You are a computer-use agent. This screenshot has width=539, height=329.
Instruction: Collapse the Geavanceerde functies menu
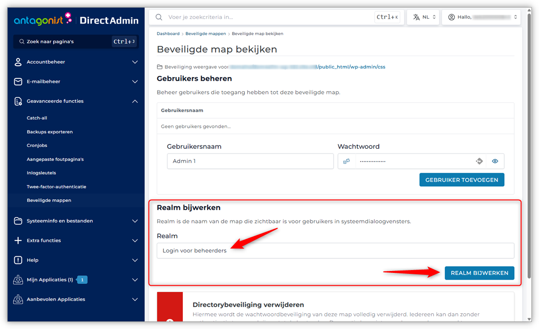135,101
